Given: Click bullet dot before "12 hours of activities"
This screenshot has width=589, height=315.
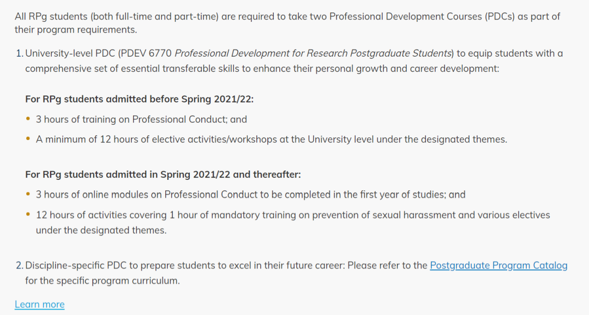Looking at the screenshot, I should pos(28,215).
